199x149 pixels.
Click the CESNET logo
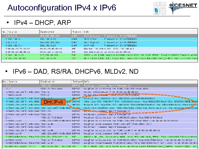pos(183,7)
